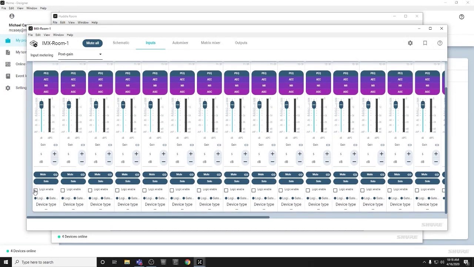Viewport: 474px width, 267px height.
Task: Click the Mute link icon on the second channel
Action: pyautogui.click(x=83, y=174)
